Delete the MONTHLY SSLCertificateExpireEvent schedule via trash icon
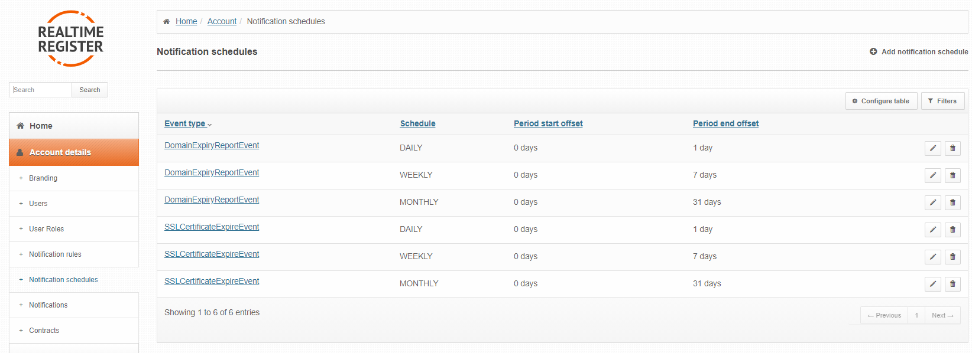Image resolution: width=972 pixels, height=353 pixels. coord(952,284)
